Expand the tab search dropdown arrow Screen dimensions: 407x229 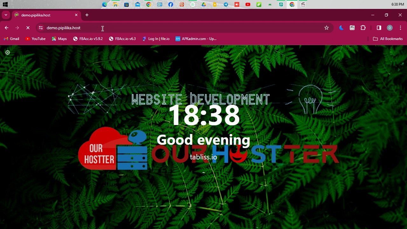6,15
